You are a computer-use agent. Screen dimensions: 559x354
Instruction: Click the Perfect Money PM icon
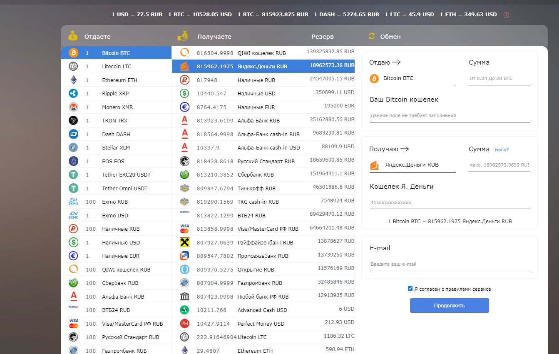point(185,324)
